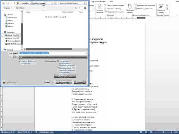Click the Cross-reference icon in the ribbon
179x134 pixels.
coord(105,12)
